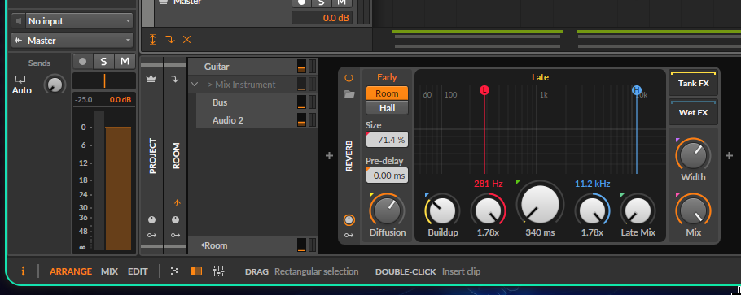741x295 pixels.
Task: Switch to the MIX view tab
Action: click(110, 271)
